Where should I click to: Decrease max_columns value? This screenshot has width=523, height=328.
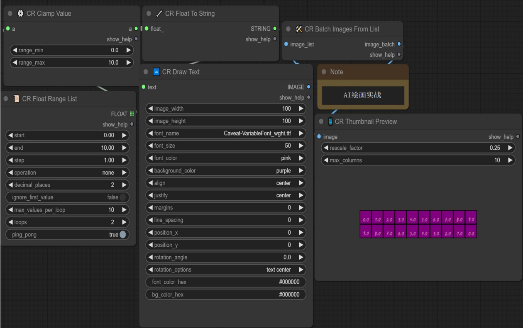pos(326,160)
